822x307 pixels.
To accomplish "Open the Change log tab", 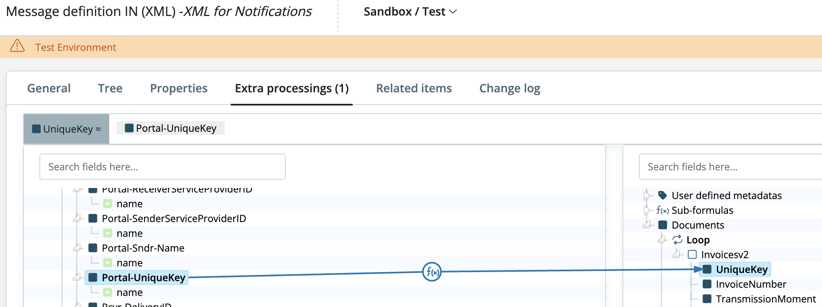I will [x=510, y=88].
